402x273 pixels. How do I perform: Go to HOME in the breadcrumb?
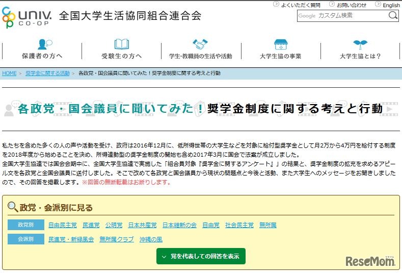[x=9, y=73]
